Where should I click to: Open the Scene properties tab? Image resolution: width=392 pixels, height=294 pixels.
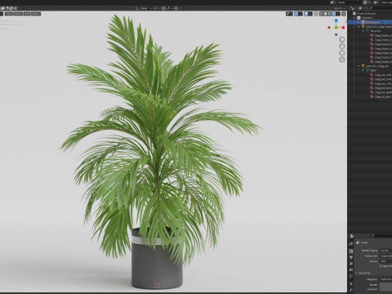[x=351, y=269]
